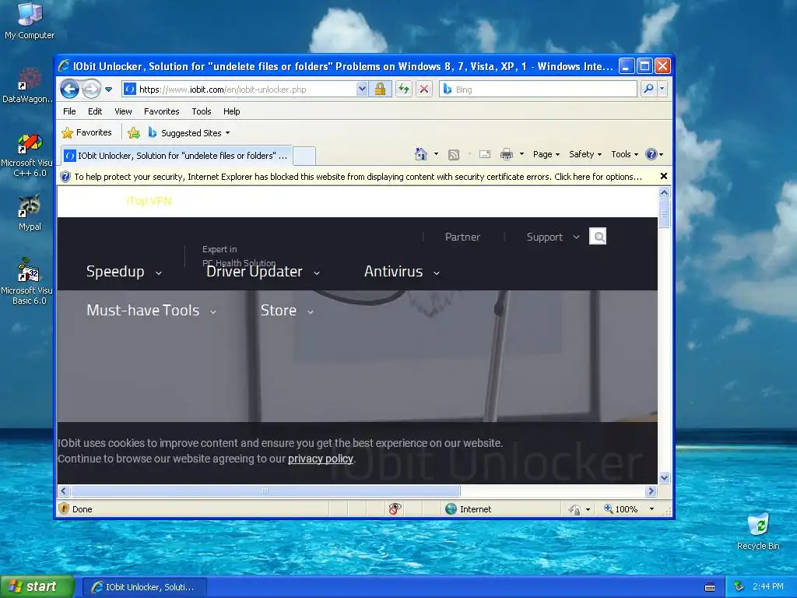Refresh the page with the green arrows
797x598 pixels.
[x=404, y=89]
